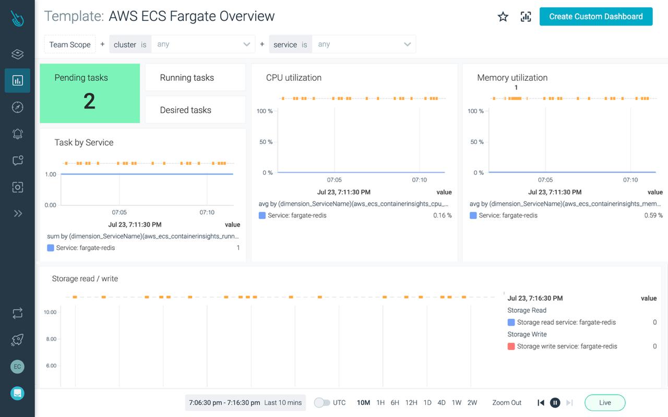The image size is (668, 417).
Task: Click the Create Custom Dashboard button
Action: [x=595, y=16]
